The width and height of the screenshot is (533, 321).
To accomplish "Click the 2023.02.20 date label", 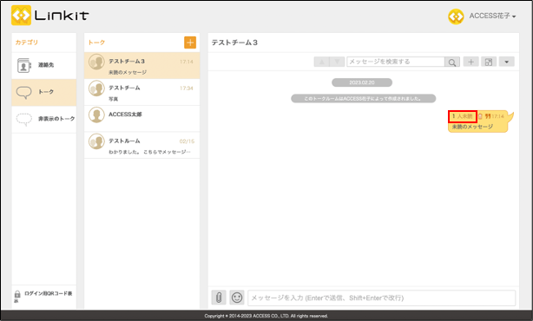I will 362,82.
